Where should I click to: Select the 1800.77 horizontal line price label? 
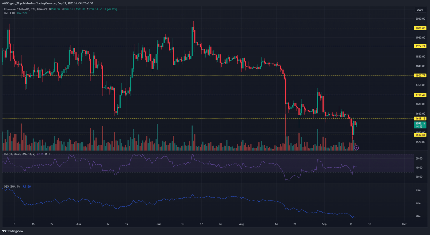[420, 75]
